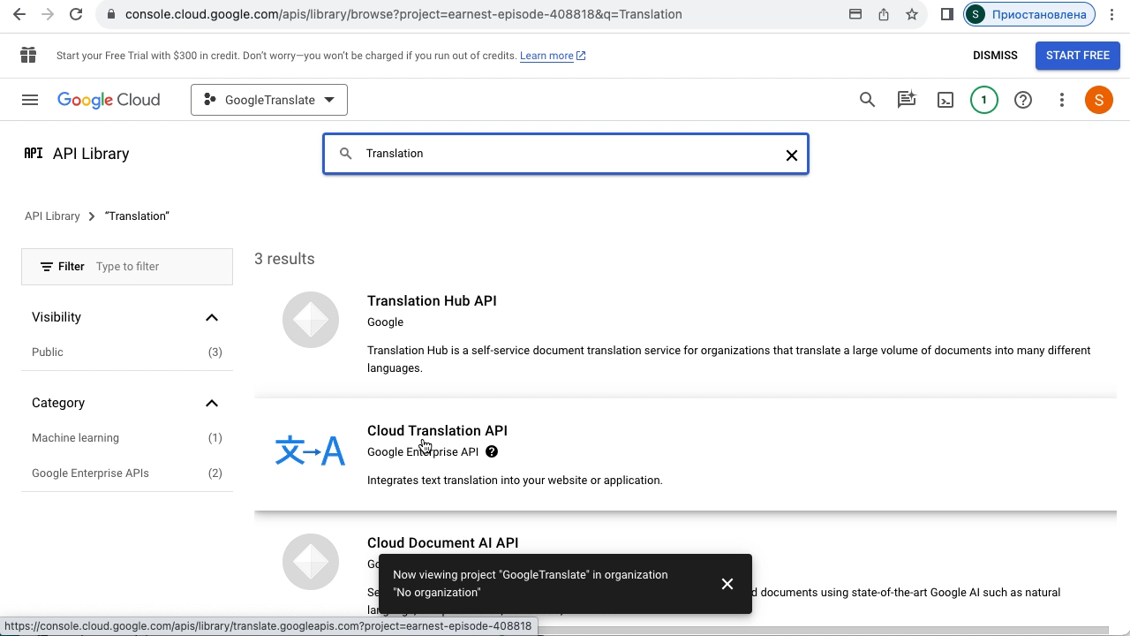Filter by Google Enterprise APIs category
This screenshot has height=636, width=1130.
[x=90, y=473]
